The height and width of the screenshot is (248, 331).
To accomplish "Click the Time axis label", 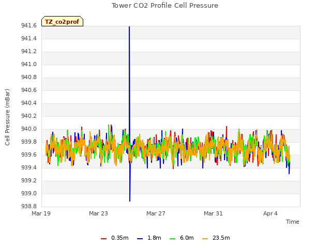I will pyautogui.click(x=292, y=222).
